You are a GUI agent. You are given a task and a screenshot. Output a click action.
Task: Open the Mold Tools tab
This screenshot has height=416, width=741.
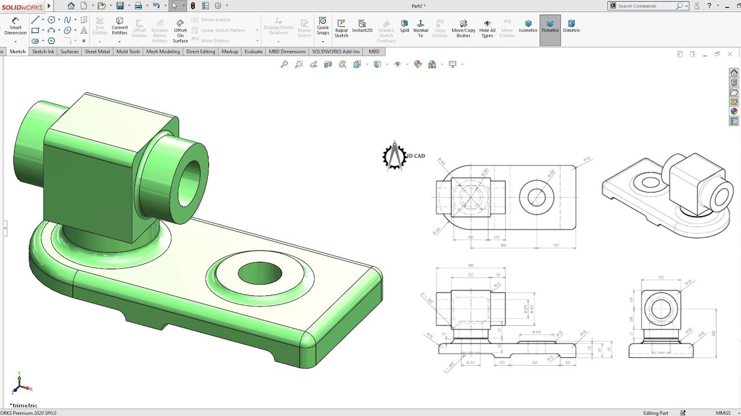pos(128,51)
